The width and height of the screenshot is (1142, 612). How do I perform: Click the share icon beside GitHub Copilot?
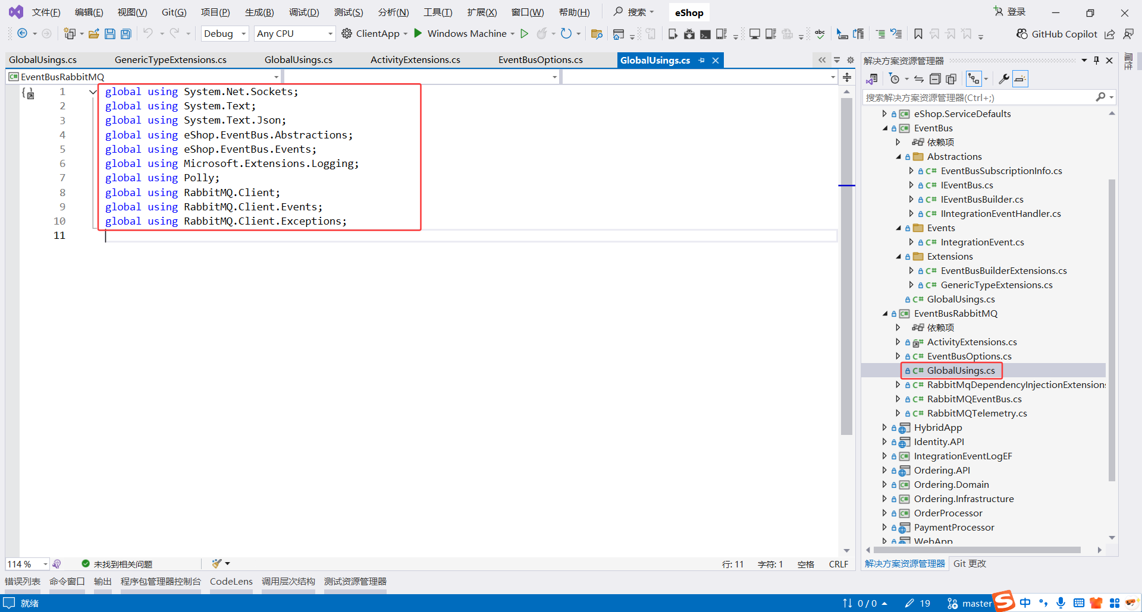pos(1110,34)
